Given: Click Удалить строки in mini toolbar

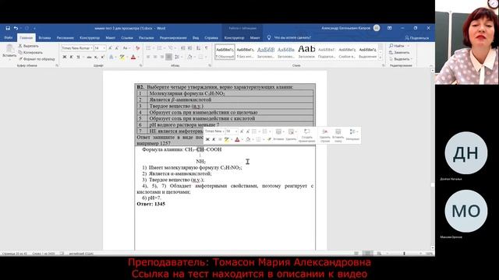Looking at the screenshot, I should [324, 135].
